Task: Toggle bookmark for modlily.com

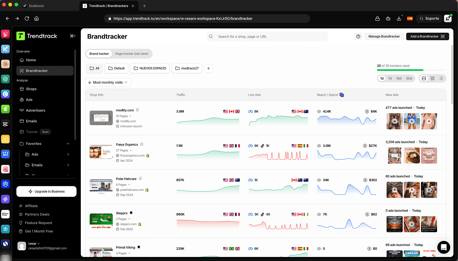Action: (x=137, y=110)
